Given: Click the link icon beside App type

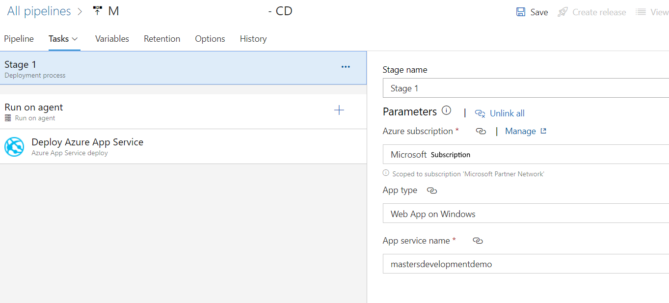Looking at the screenshot, I should 431,191.
